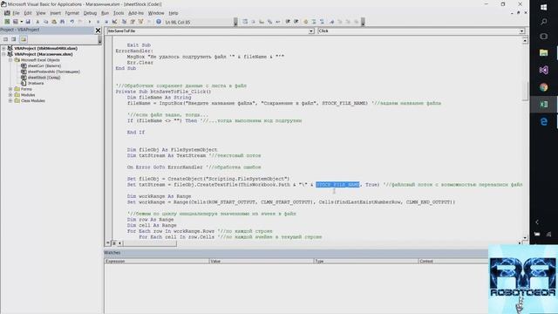Open the File menu
Screen dimensions: 558x314
(16, 13)
